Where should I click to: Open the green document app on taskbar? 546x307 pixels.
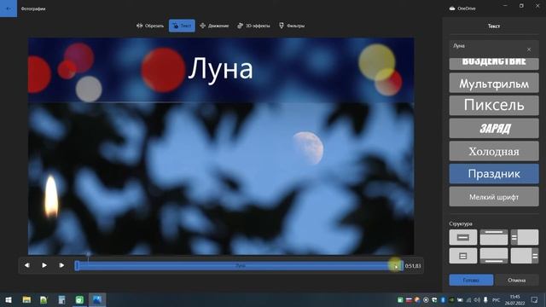point(44,299)
